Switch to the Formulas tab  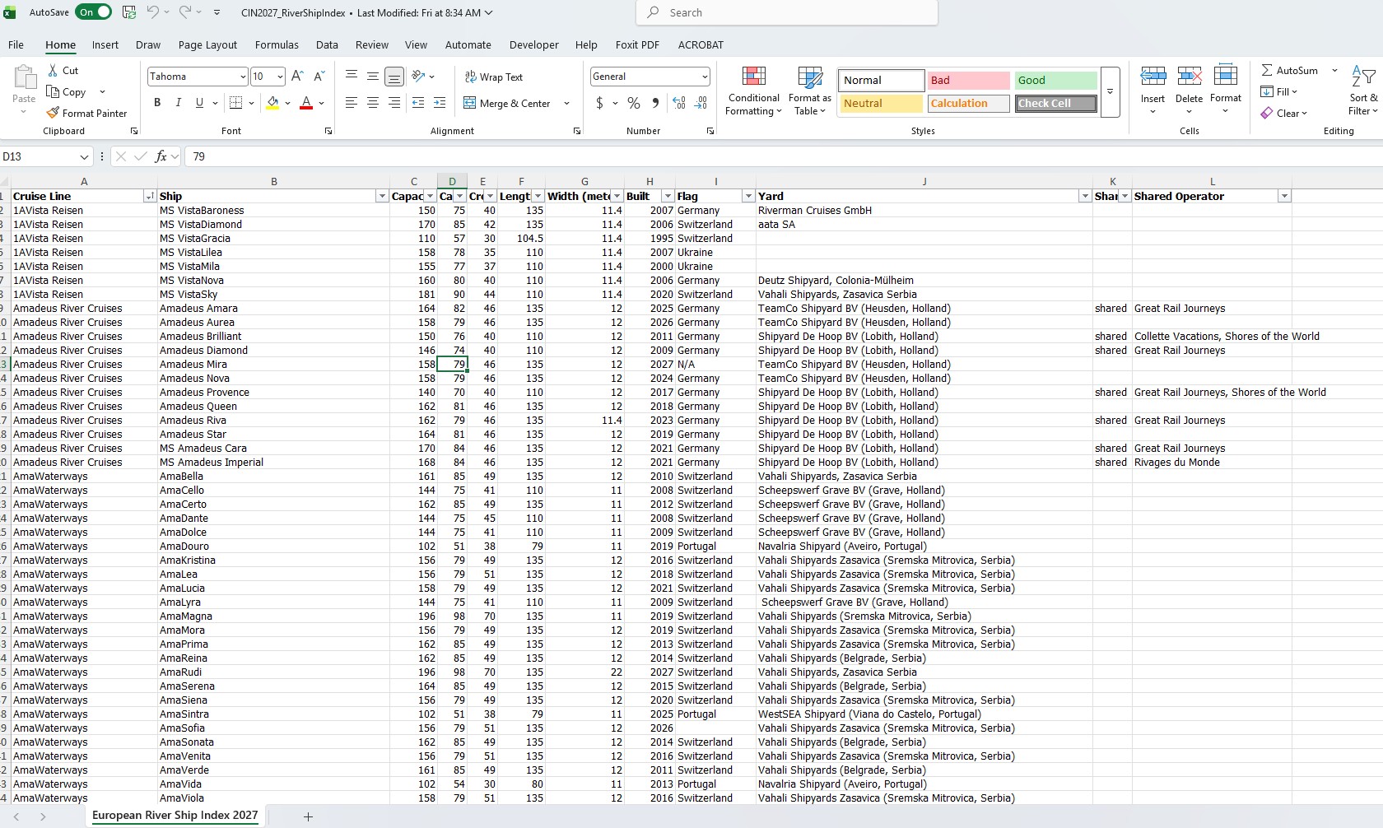tap(277, 45)
